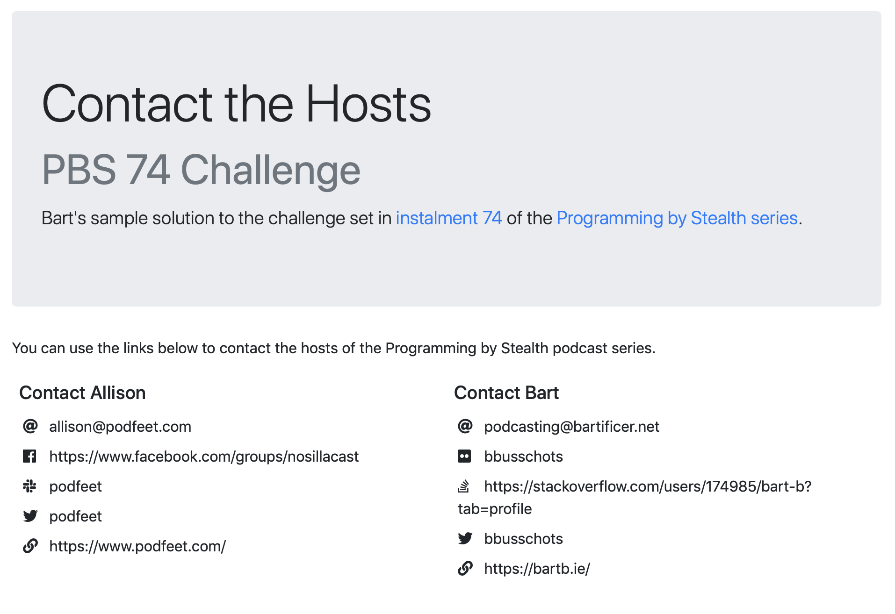This screenshot has height=614, width=895.
Task: Click the allison@podfeet.com email address
Action: (120, 427)
